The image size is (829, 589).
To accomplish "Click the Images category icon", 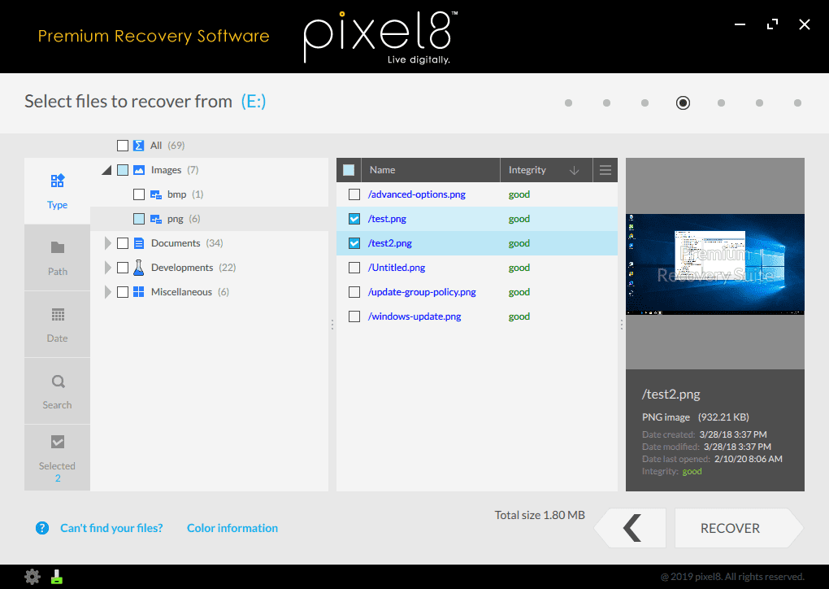I will click(139, 170).
